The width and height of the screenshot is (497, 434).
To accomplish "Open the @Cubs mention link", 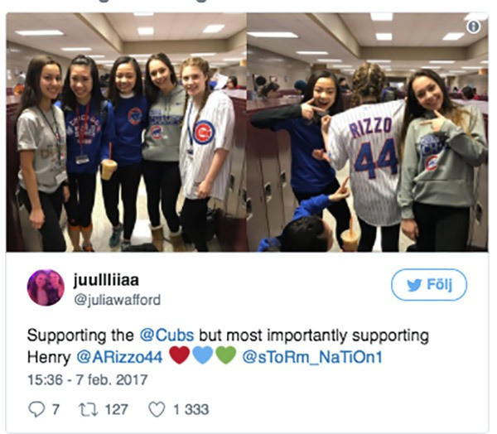I will click(x=166, y=335).
